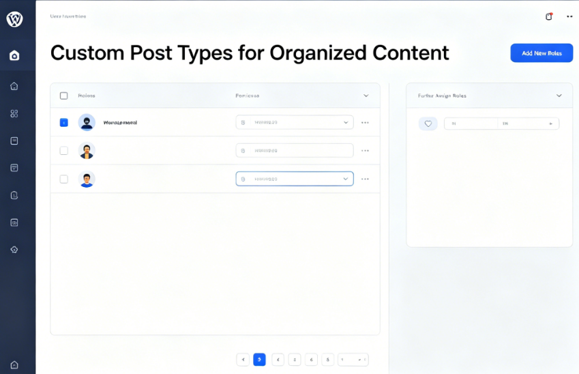This screenshot has width=579, height=374.
Task: Click the WordPress logo in the sidebar
Action: tap(14, 19)
